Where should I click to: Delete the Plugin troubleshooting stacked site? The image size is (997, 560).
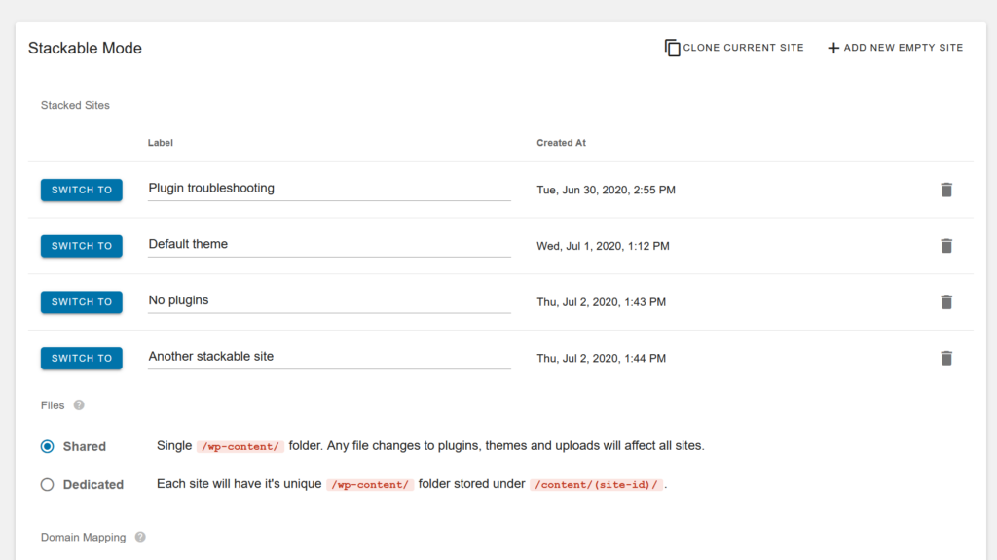tap(945, 190)
